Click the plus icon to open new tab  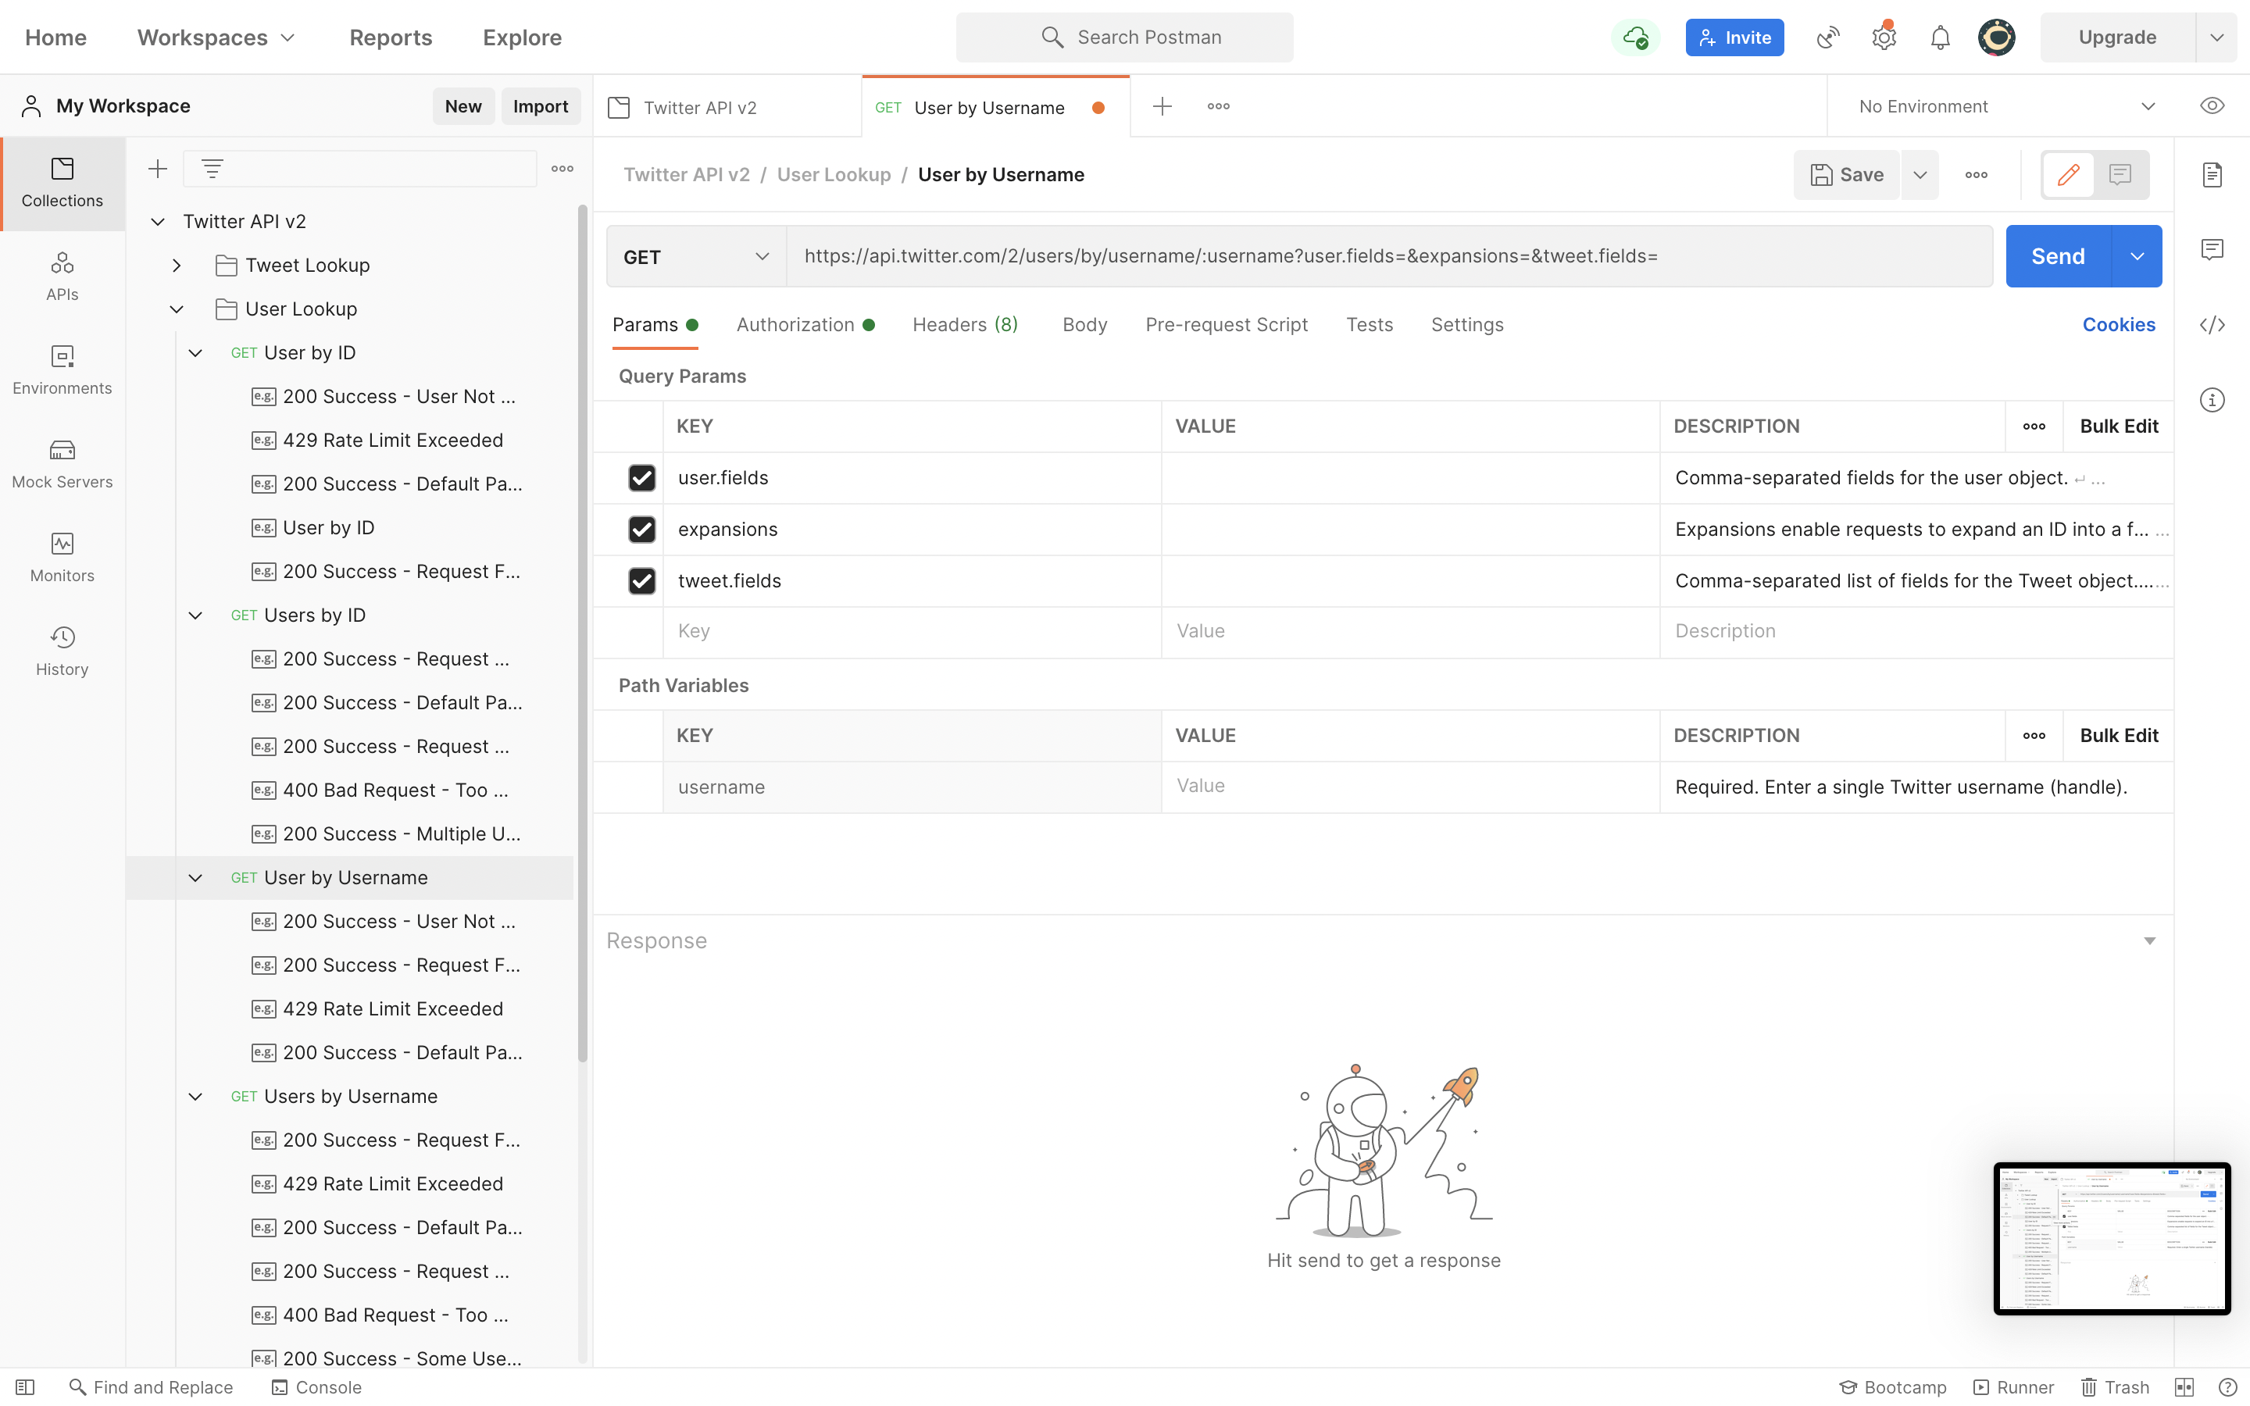tap(1162, 106)
